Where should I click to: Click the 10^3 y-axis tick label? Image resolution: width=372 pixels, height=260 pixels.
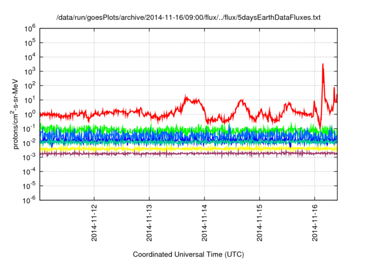(x=30, y=71)
